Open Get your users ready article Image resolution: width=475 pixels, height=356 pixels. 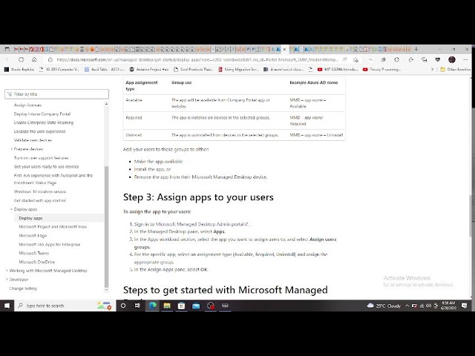pyautogui.click(x=46, y=166)
